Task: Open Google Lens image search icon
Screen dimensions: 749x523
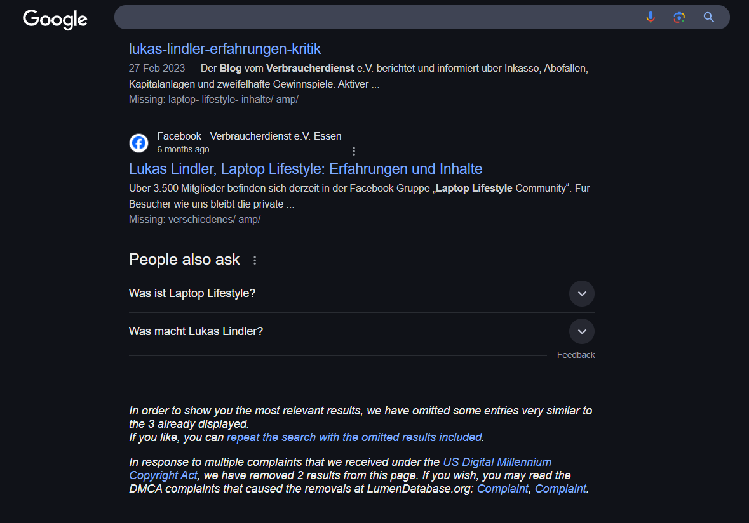Action: click(x=678, y=17)
